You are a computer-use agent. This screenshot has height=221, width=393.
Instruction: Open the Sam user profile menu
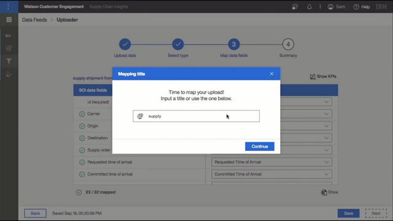tap(337, 7)
